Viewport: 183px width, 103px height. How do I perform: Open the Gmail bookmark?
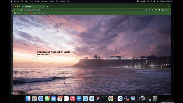[26, 13]
